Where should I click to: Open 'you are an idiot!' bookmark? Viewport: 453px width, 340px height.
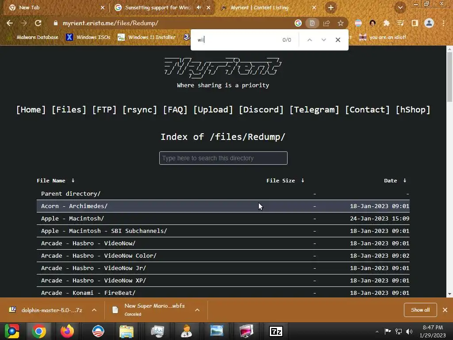(x=382, y=37)
